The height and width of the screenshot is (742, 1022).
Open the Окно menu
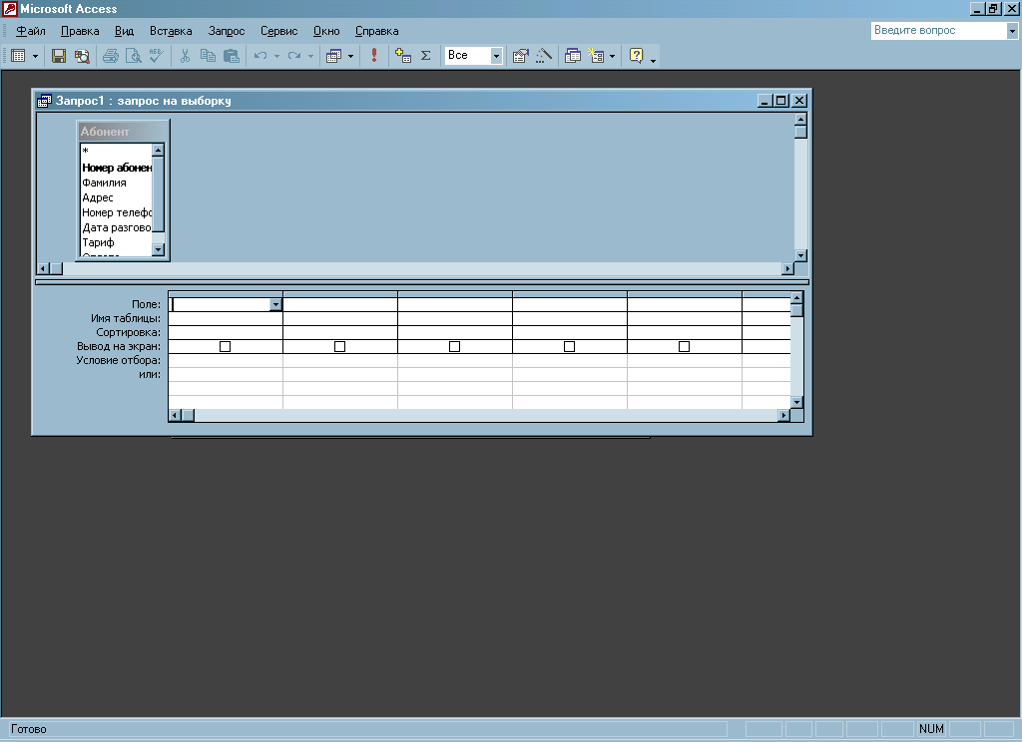pyautogui.click(x=326, y=31)
